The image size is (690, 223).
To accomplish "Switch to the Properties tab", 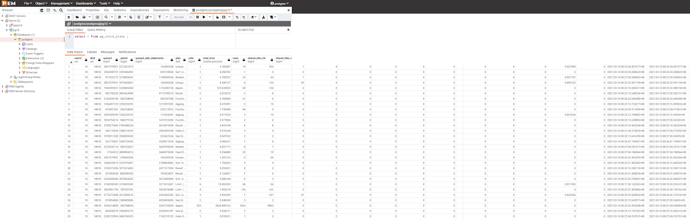I will coord(92,10).
